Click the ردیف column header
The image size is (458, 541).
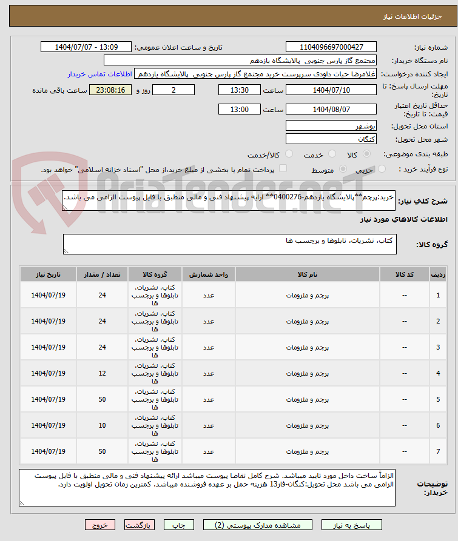(x=438, y=274)
